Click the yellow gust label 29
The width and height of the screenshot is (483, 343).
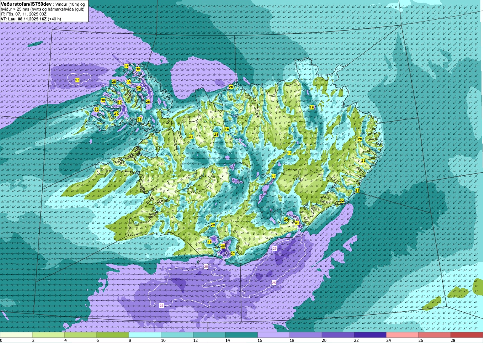click(213, 225)
